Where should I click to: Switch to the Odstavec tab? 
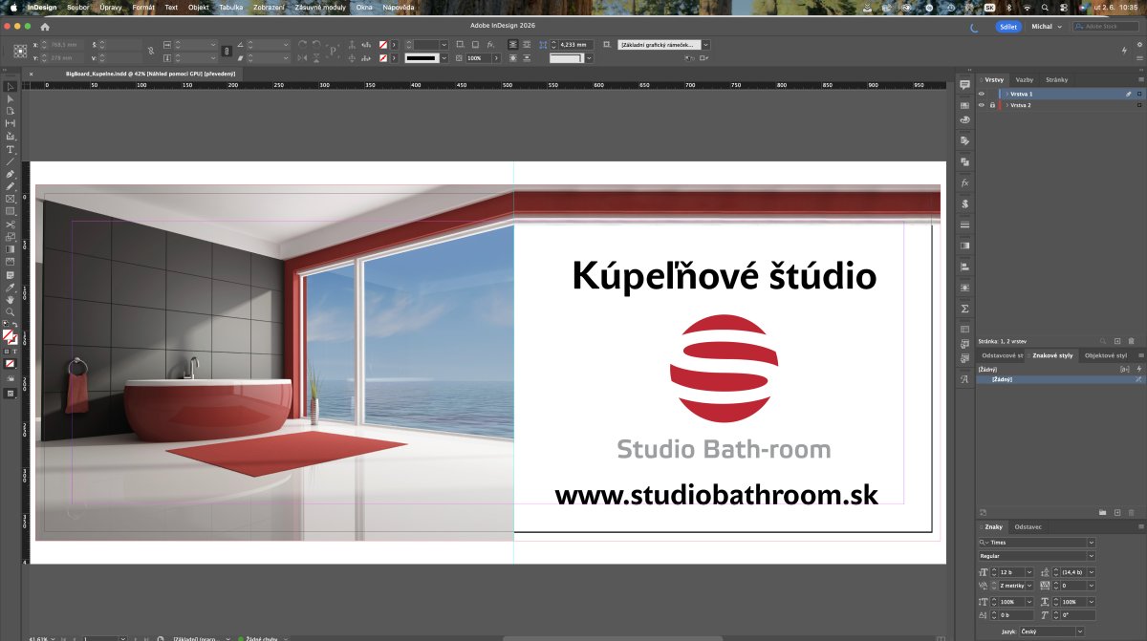point(1028,526)
